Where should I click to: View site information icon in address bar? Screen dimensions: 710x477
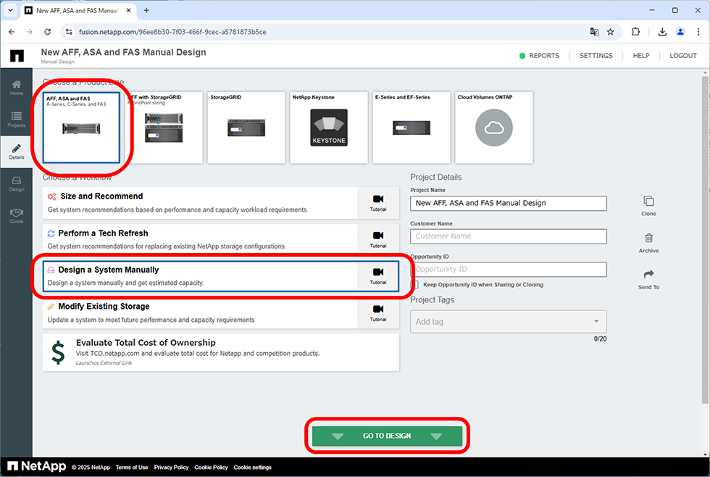(69, 32)
